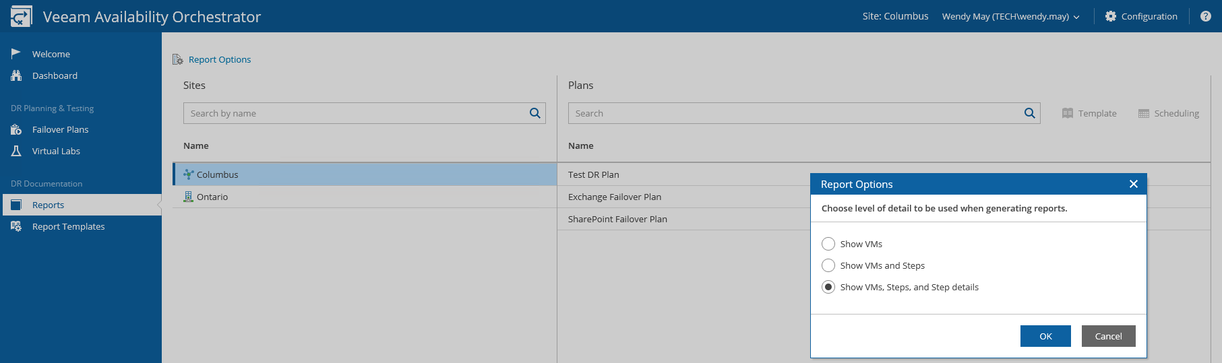Select Show VMs, Steps, and Step details

pos(828,287)
